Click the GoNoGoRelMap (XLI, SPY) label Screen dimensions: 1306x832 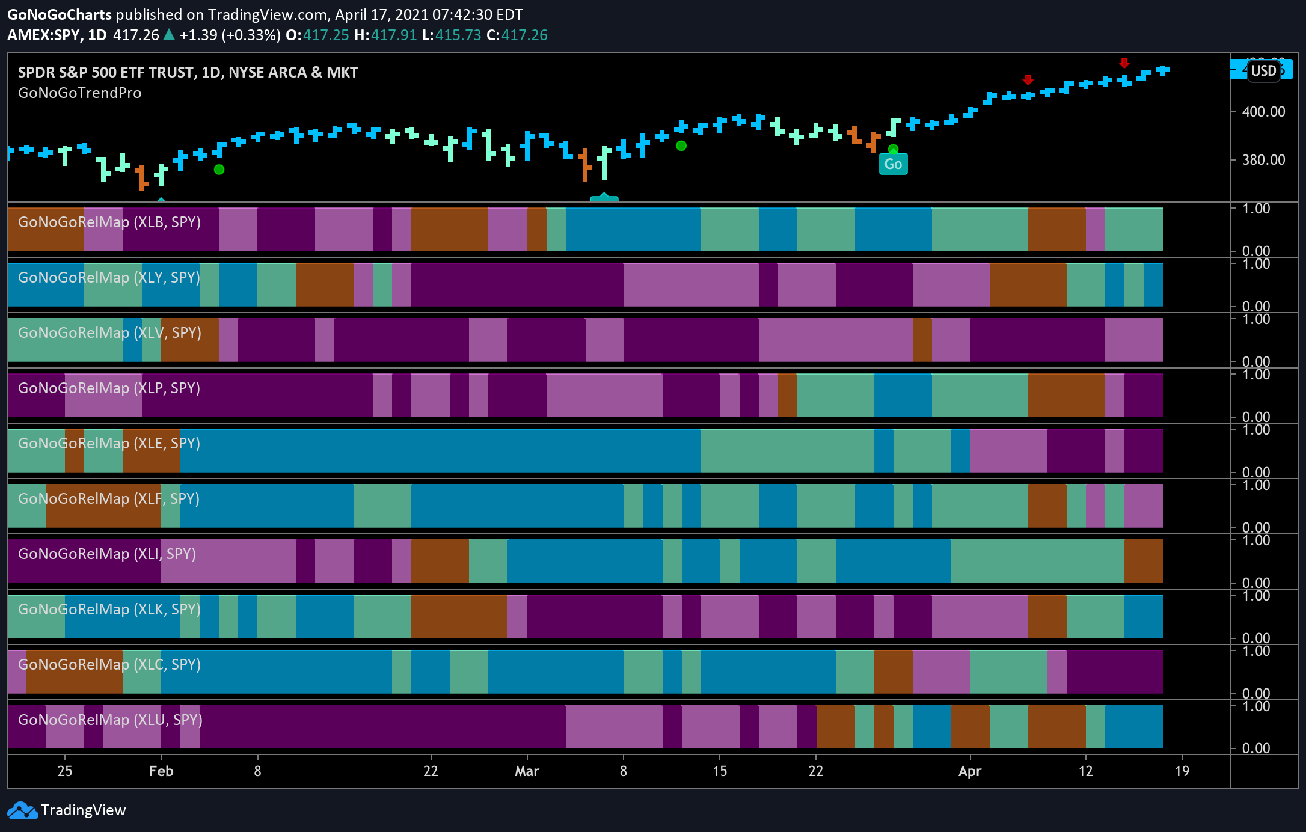pyautogui.click(x=107, y=554)
